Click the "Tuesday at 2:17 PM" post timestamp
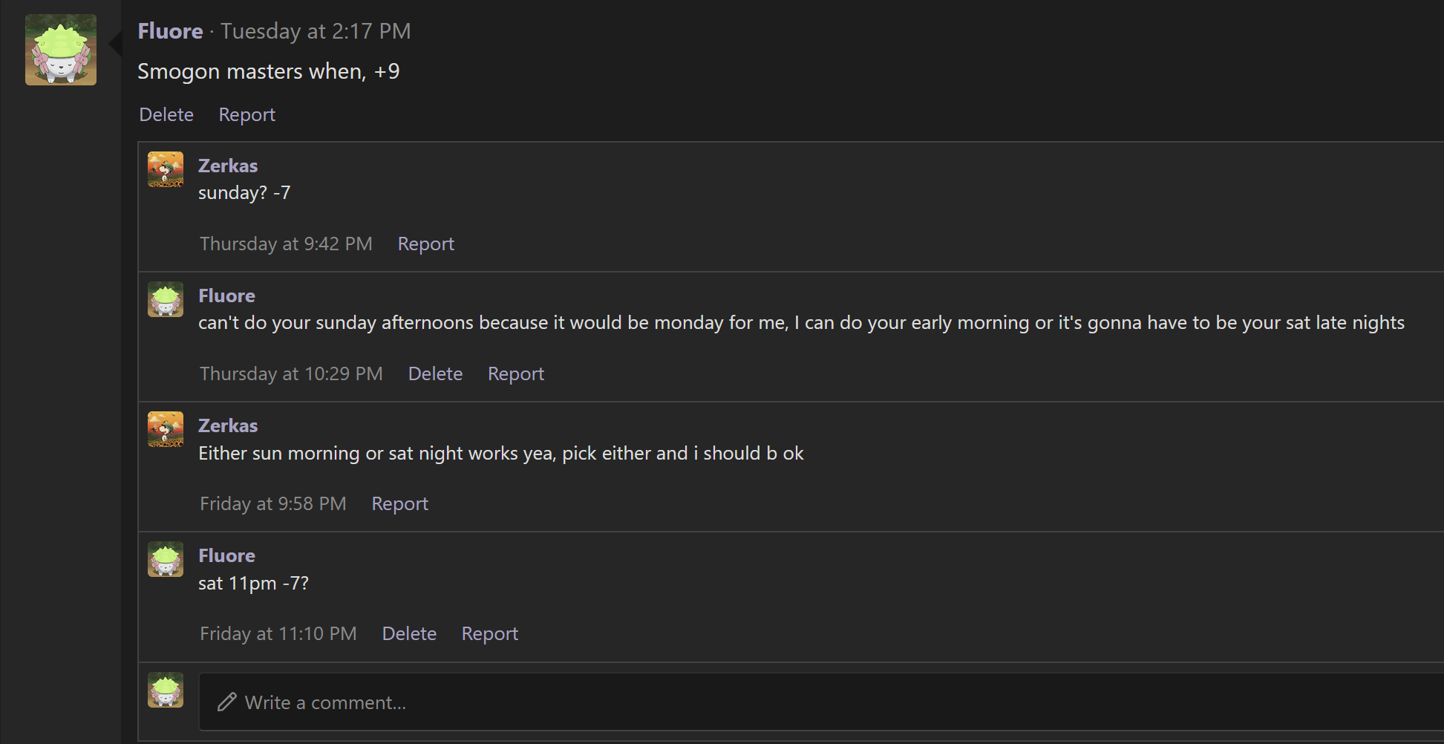 [316, 31]
